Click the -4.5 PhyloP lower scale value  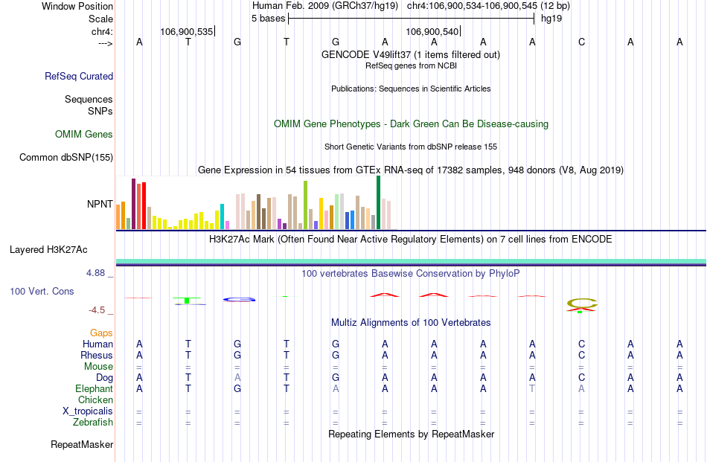click(97, 310)
